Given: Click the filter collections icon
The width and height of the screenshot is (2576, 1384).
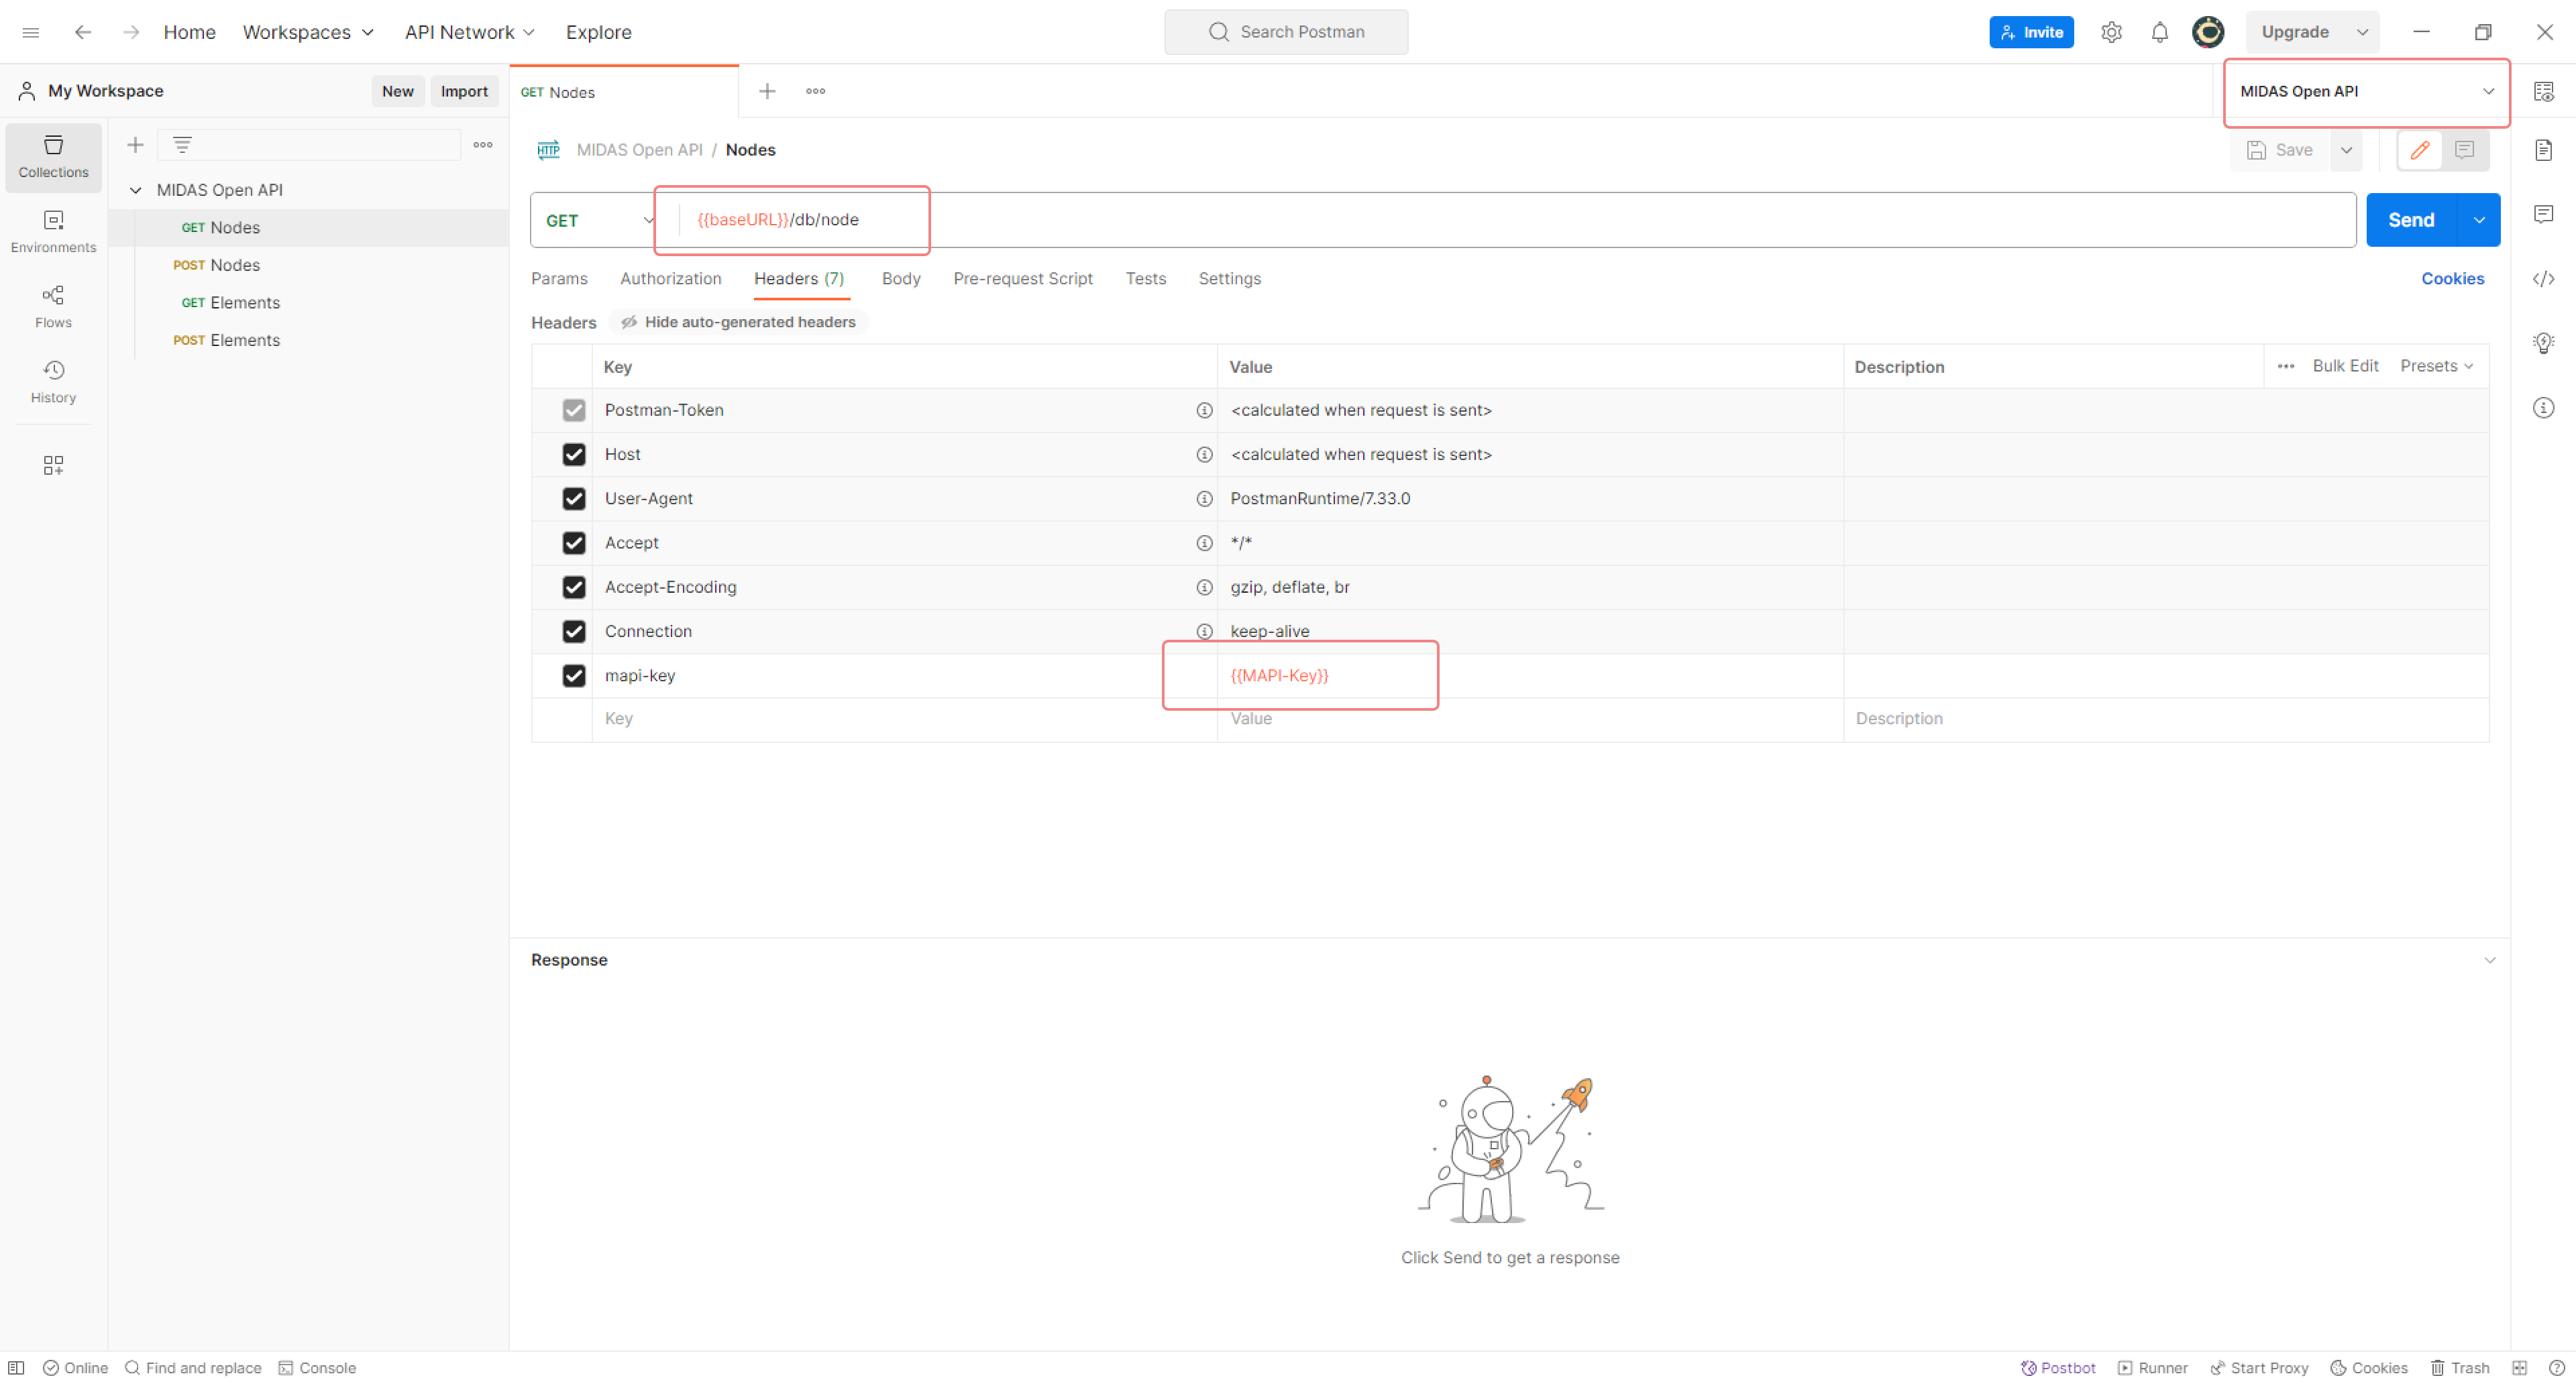Looking at the screenshot, I should [x=182, y=145].
